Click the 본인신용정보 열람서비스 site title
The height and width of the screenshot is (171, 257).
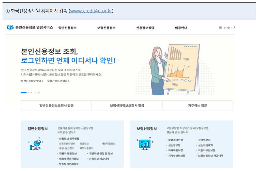tap(34, 28)
